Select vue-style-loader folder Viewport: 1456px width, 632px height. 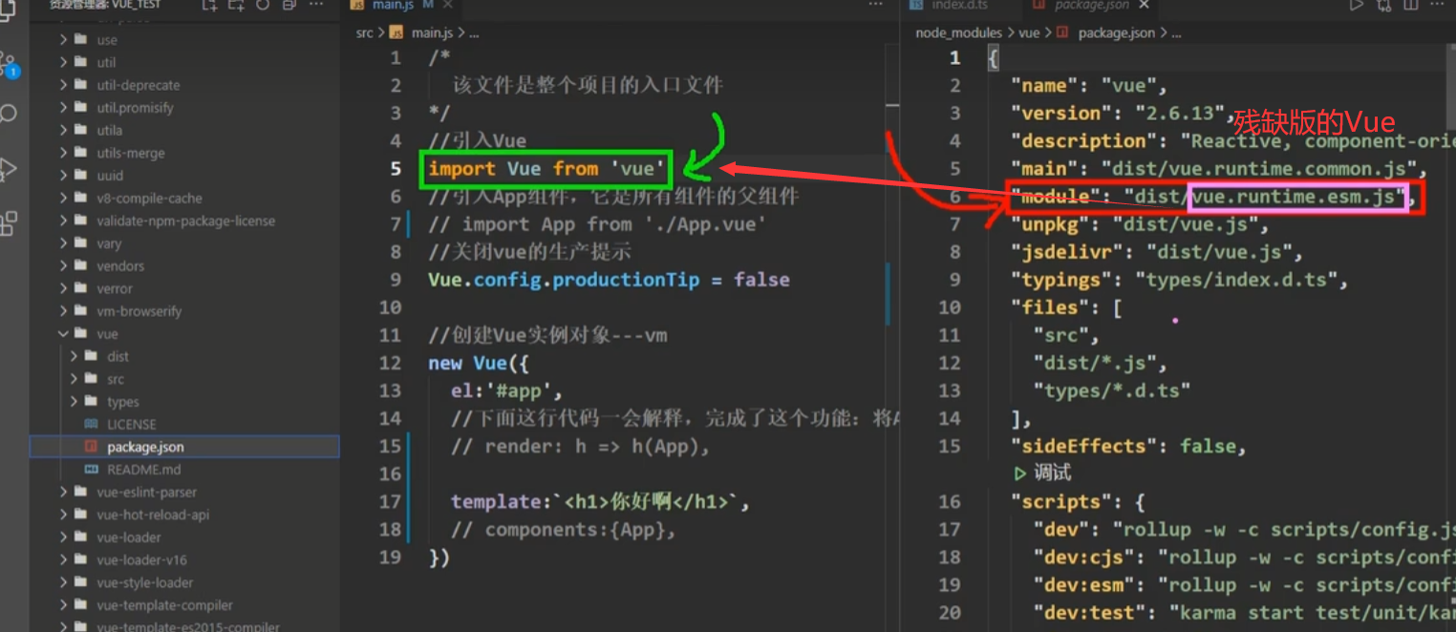coord(184,582)
